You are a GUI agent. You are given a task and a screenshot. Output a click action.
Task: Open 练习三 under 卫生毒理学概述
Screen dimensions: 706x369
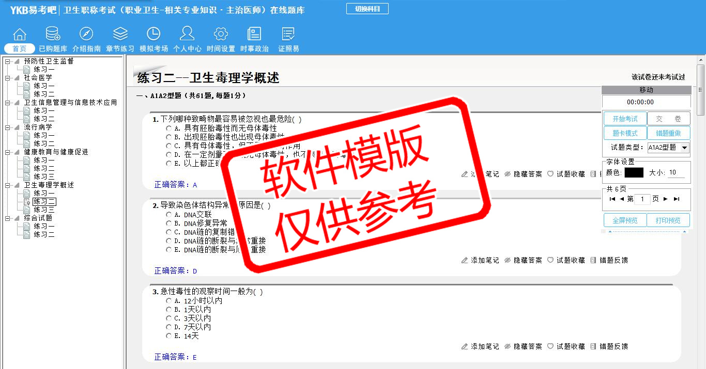tap(44, 210)
